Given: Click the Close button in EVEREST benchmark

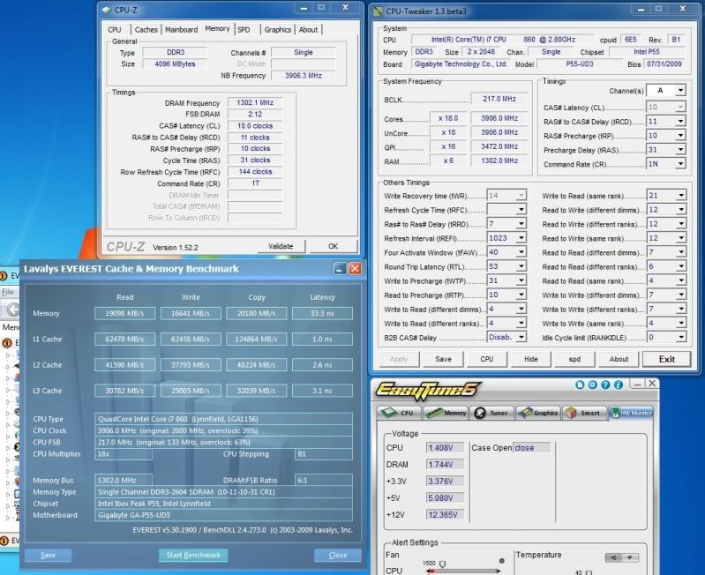Looking at the screenshot, I should [338, 556].
